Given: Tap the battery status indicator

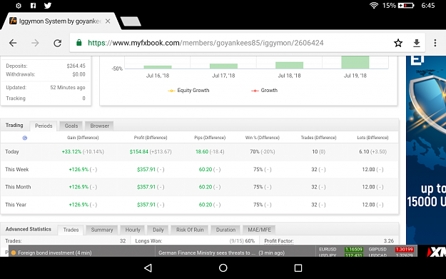Looking at the screenshot, I should (x=406, y=6).
